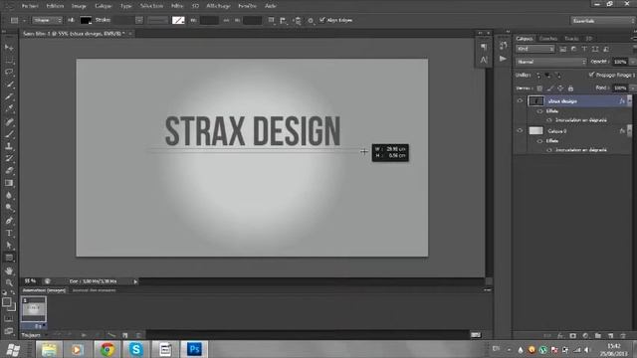
Task: Select the Move tool
Action: pyautogui.click(x=9, y=48)
